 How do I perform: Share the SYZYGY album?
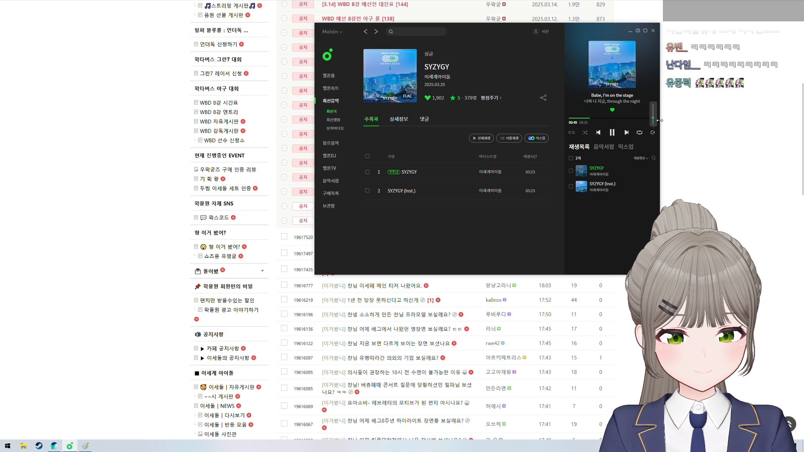tap(543, 98)
